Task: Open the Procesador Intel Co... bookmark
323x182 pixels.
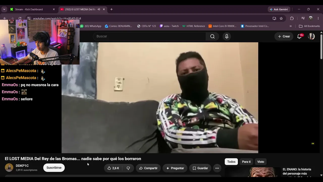Action: click(x=255, y=26)
